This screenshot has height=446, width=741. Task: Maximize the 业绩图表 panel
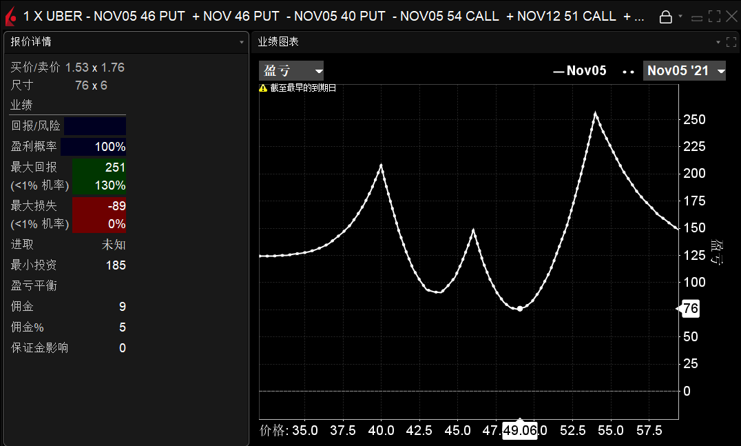[x=731, y=42]
